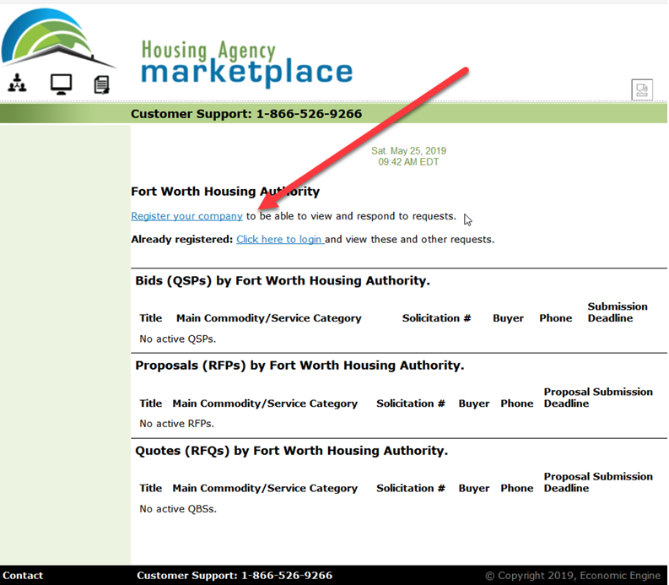The image size is (669, 585).
Task: Click the 'No active QSPs.' text
Action: (178, 339)
